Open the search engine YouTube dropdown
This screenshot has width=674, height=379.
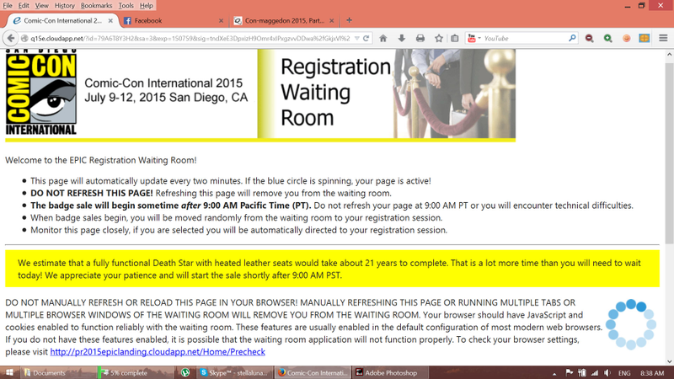click(473, 38)
